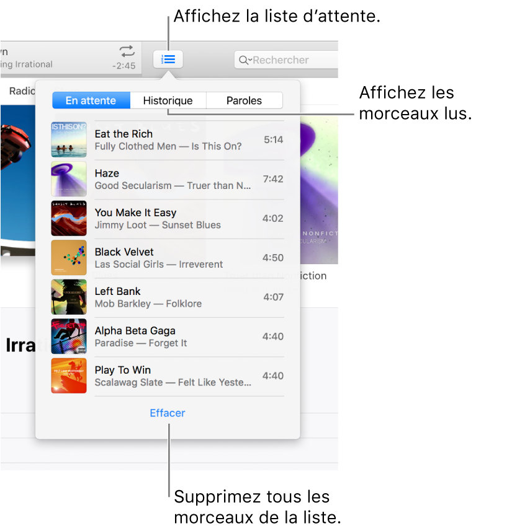Click the Eat the Rich album artwork
This screenshot has height=531, width=512.
(69, 139)
